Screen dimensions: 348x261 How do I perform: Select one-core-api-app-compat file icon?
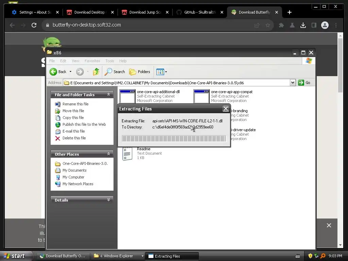pyautogui.click(x=201, y=96)
